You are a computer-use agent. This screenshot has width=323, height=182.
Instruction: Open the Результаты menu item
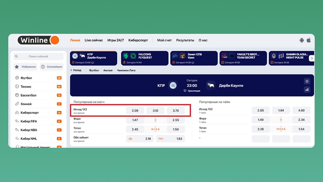pyautogui.click(x=185, y=40)
